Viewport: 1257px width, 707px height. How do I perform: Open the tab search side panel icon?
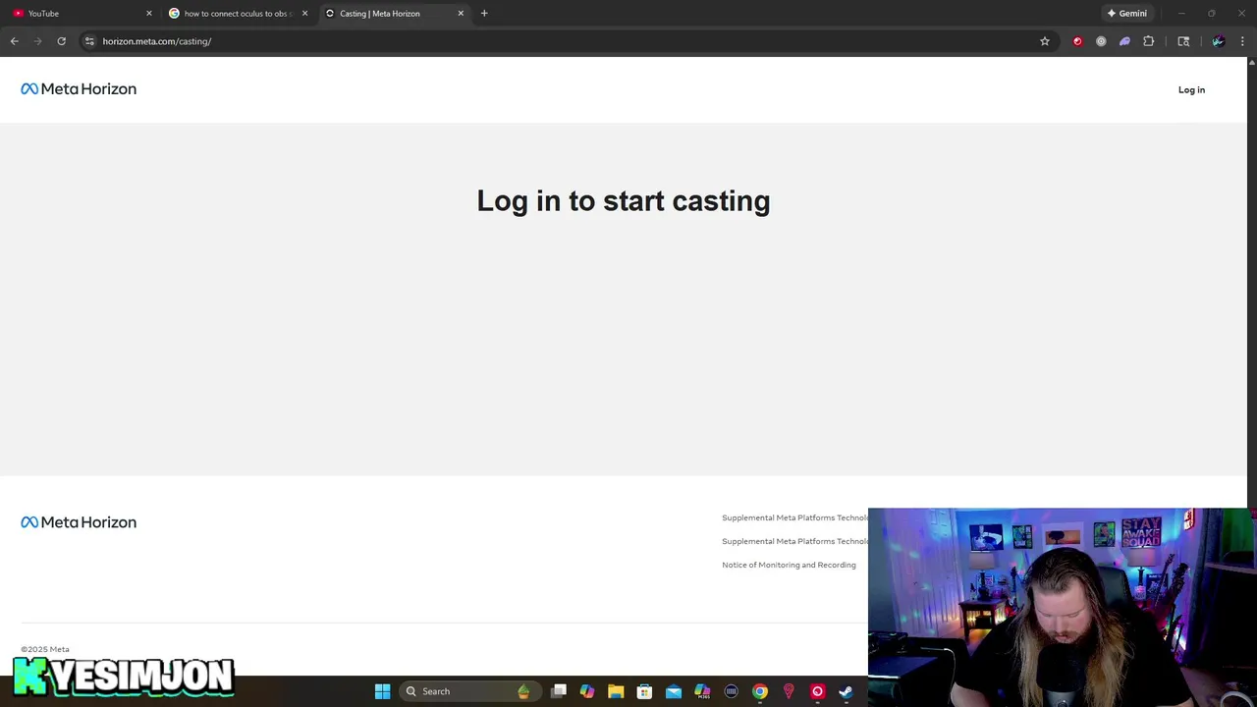point(1183,41)
